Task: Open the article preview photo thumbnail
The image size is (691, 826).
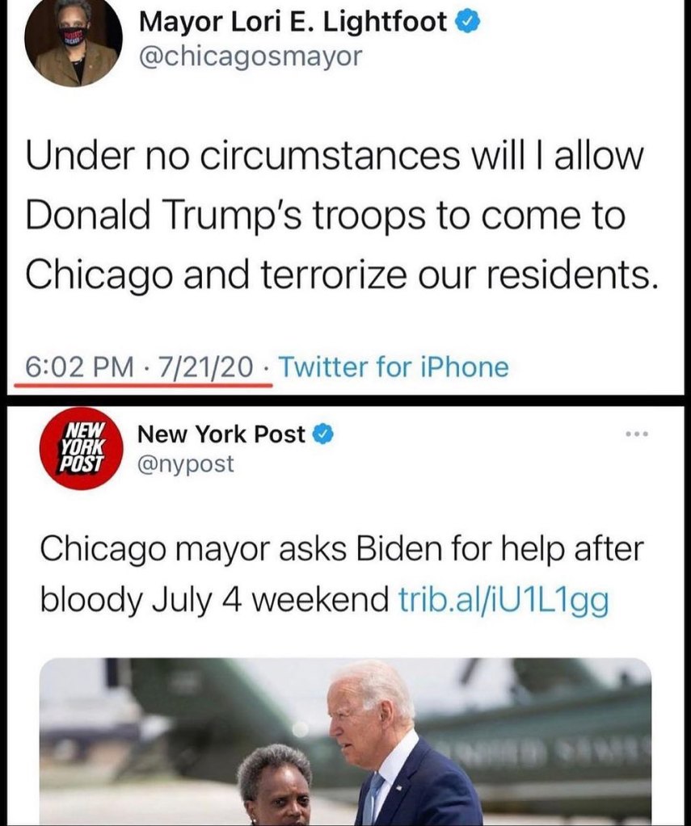Action: point(346,742)
